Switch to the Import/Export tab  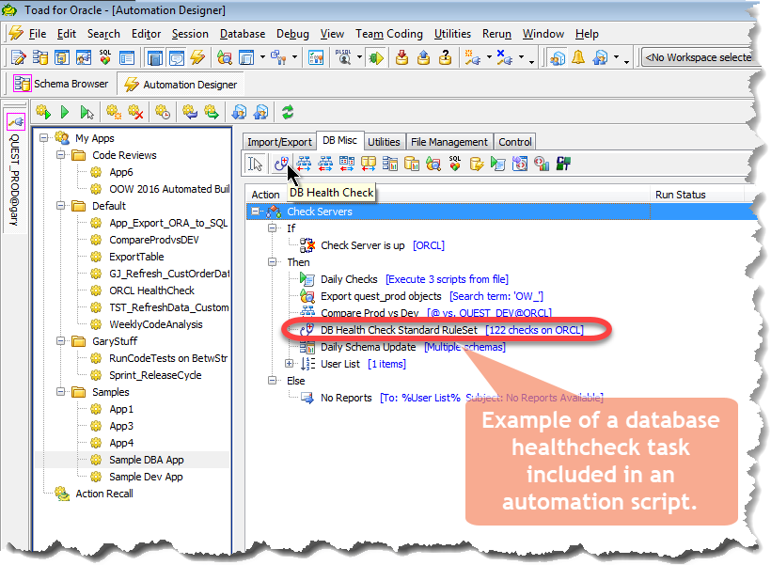279,142
